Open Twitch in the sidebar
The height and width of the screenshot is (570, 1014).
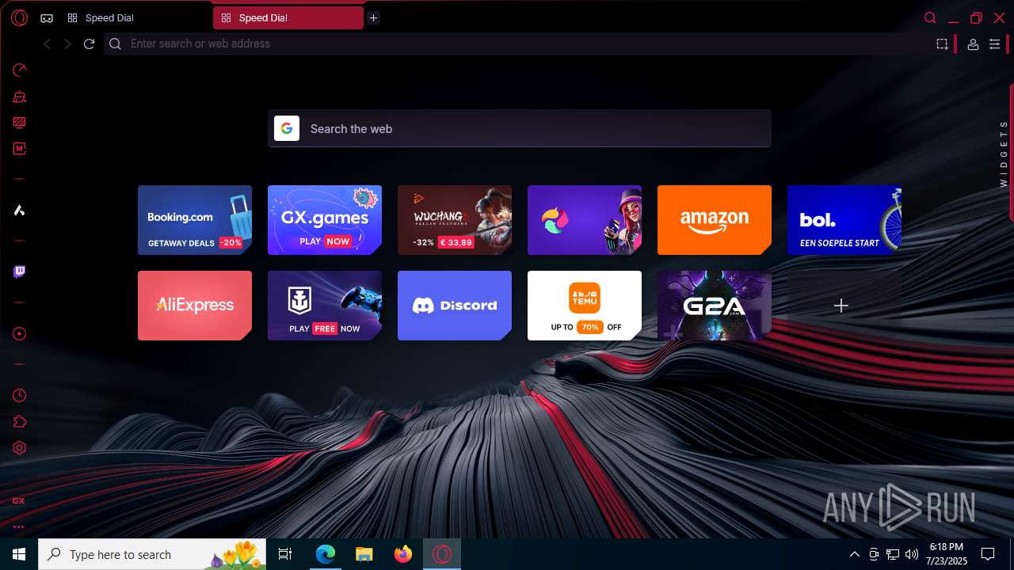[x=19, y=272]
